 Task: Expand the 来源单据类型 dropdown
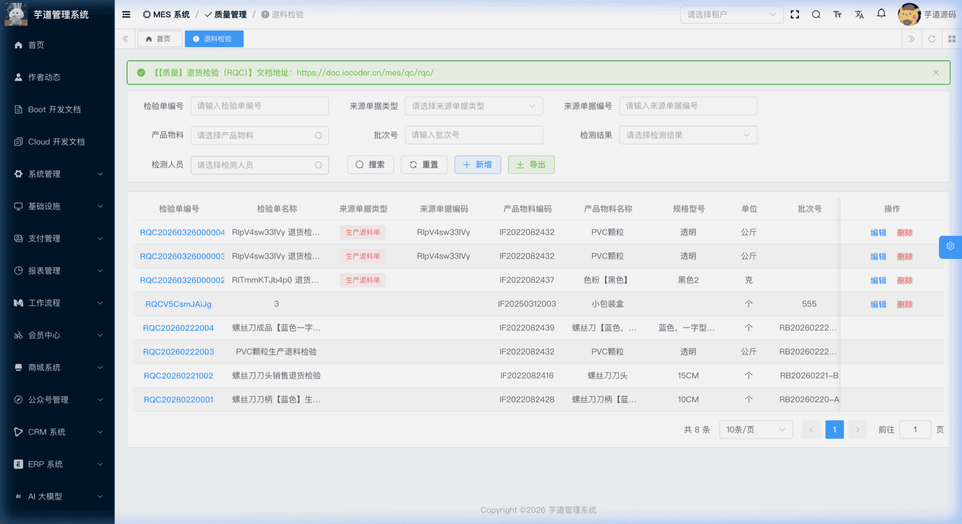pyautogui.click(x=474, y=106)
